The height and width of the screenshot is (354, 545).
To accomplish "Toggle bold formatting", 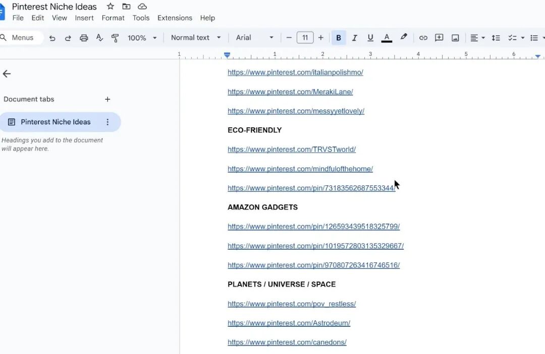I will (339, 38).
